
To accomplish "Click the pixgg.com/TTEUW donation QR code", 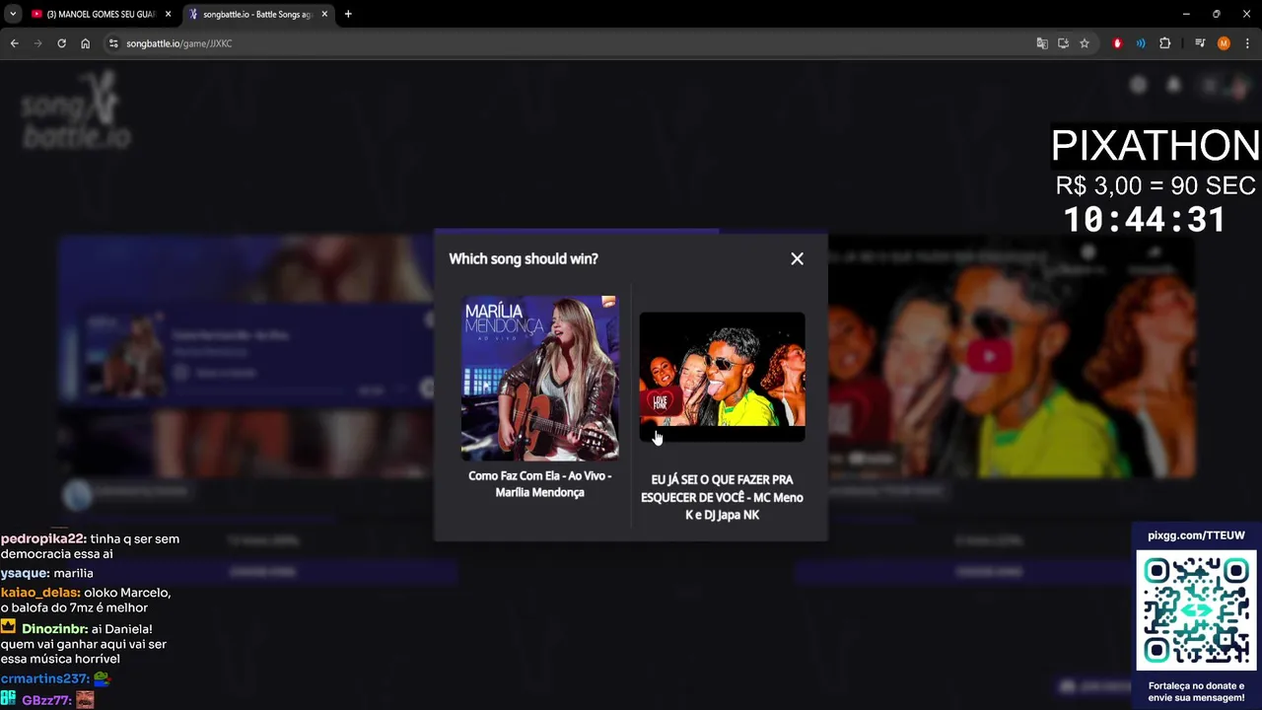I will (x=1197, y=611).
